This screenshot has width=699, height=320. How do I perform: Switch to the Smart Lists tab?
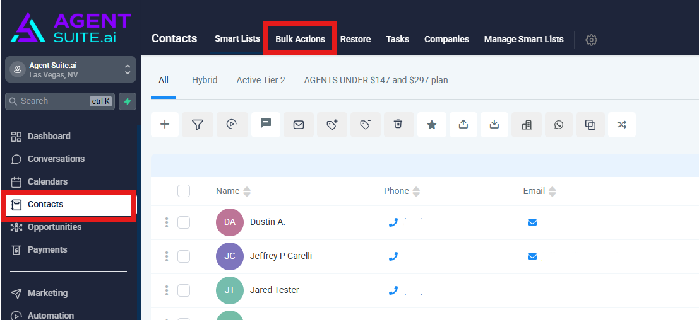[237, 38]
